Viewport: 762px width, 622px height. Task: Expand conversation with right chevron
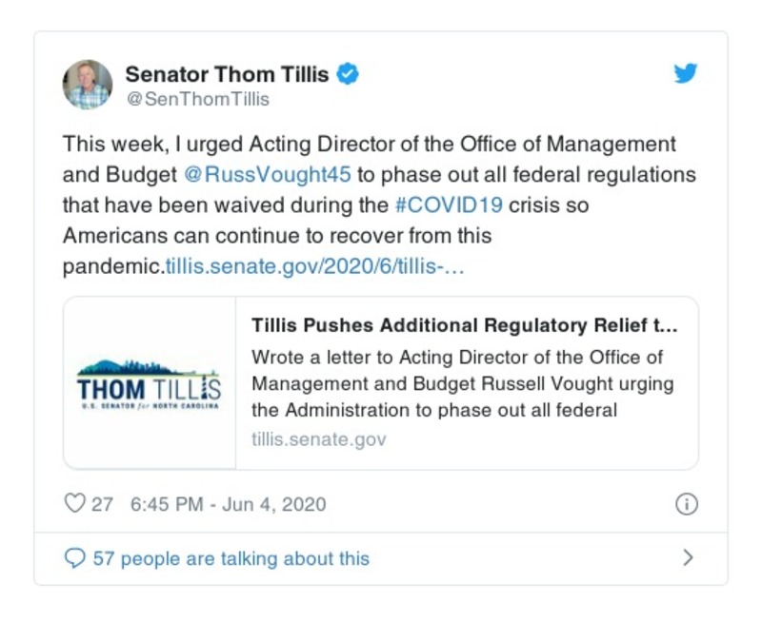(x=688, y=558)
